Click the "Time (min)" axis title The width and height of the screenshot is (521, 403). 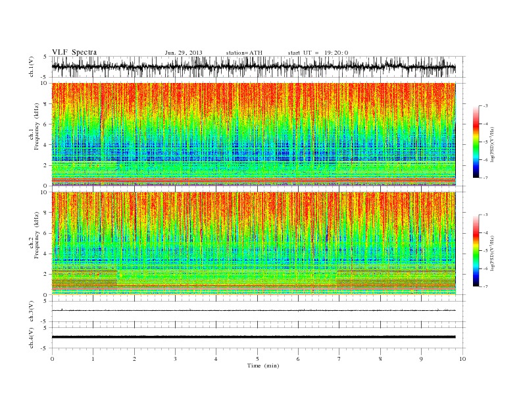tap(263, 365)
